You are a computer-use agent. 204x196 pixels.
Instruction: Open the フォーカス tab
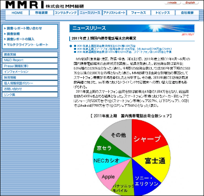tap(139, 13)
